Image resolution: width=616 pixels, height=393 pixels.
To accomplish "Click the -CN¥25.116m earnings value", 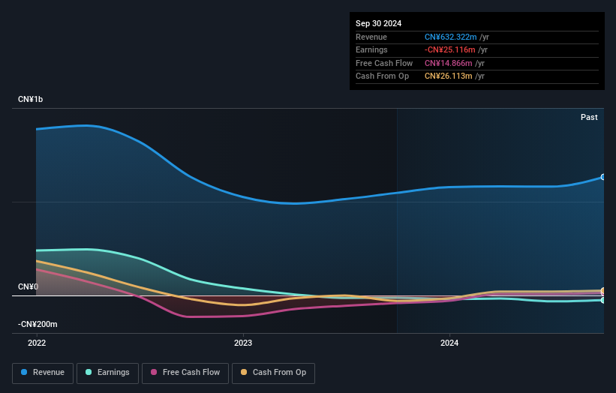I will point(450,49).
